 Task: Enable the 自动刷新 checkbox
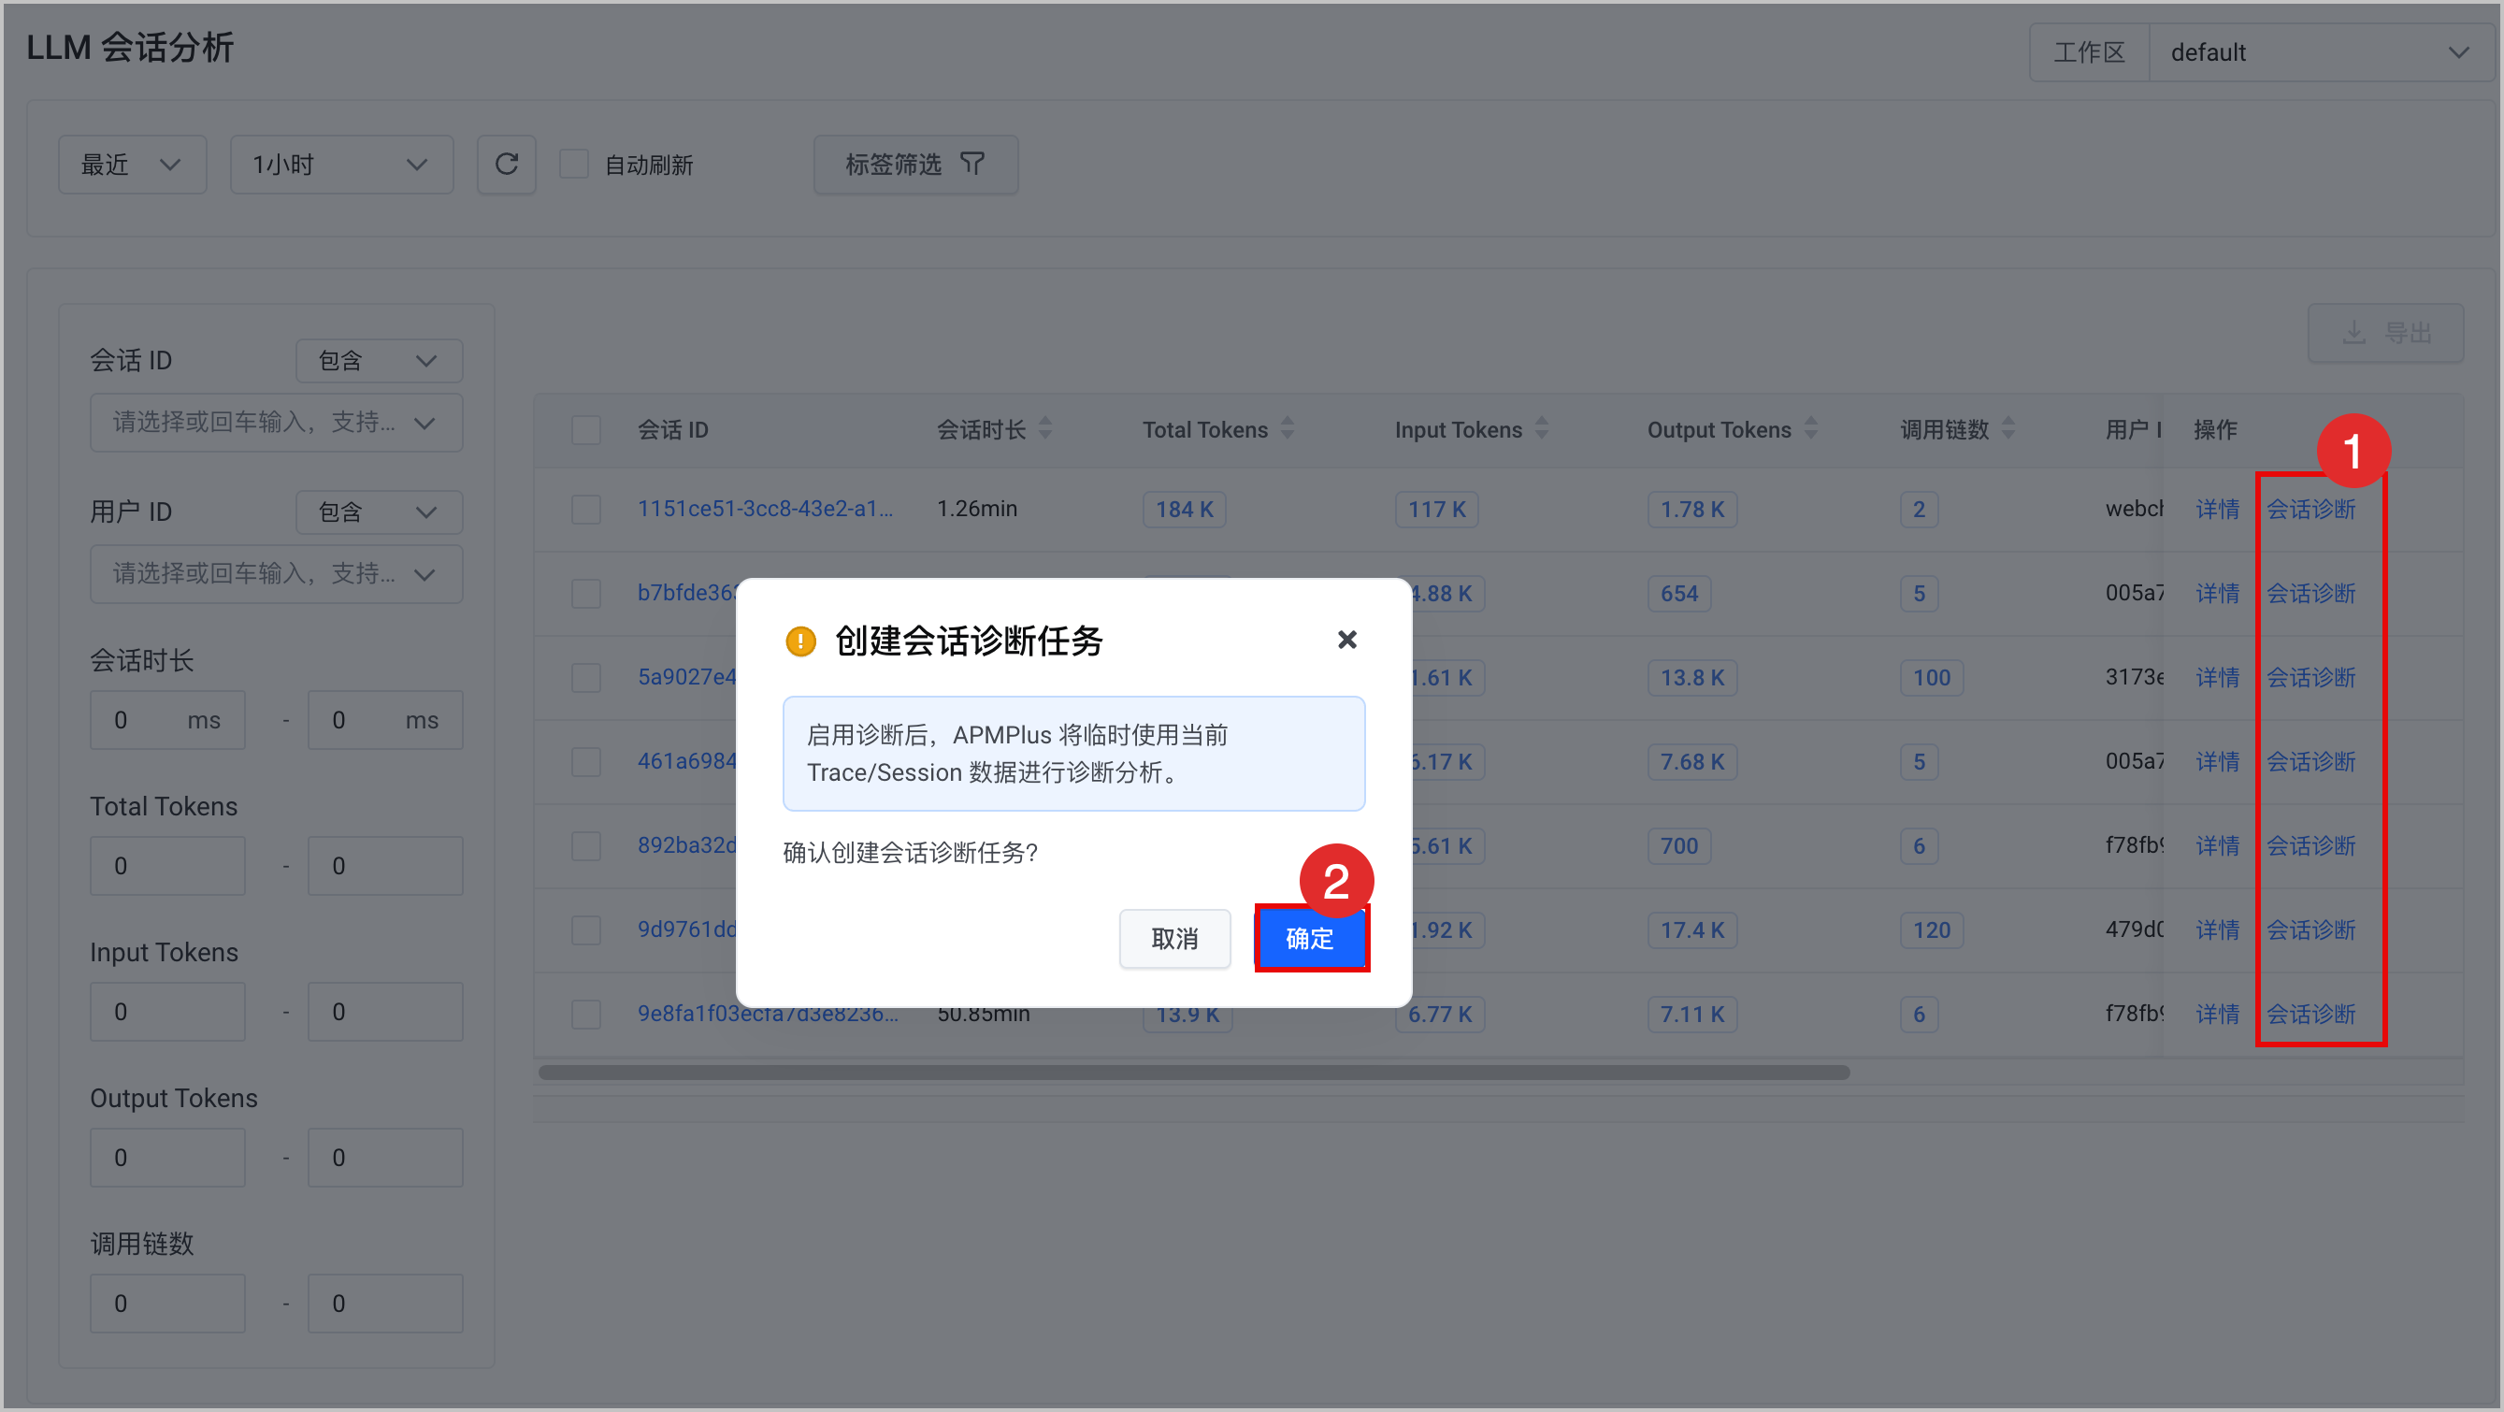click(x=573, y=165)
